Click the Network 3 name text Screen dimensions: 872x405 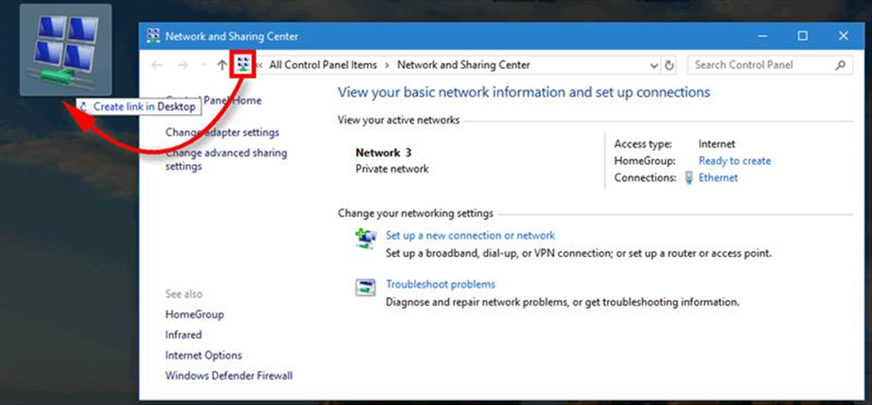[383, 153]
